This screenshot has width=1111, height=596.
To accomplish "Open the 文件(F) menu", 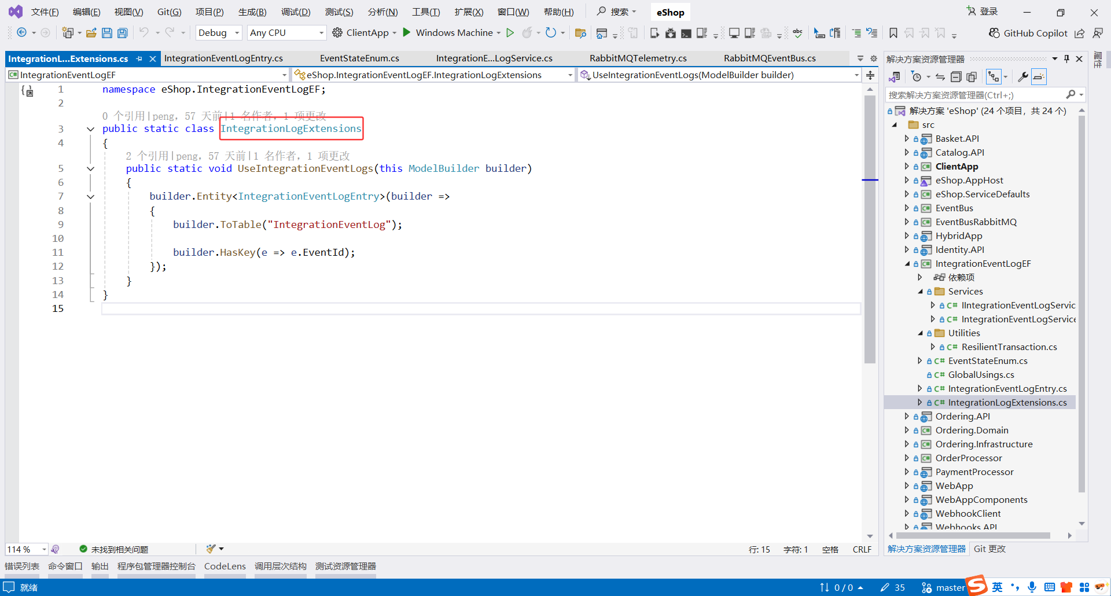I will coord(45,12).
